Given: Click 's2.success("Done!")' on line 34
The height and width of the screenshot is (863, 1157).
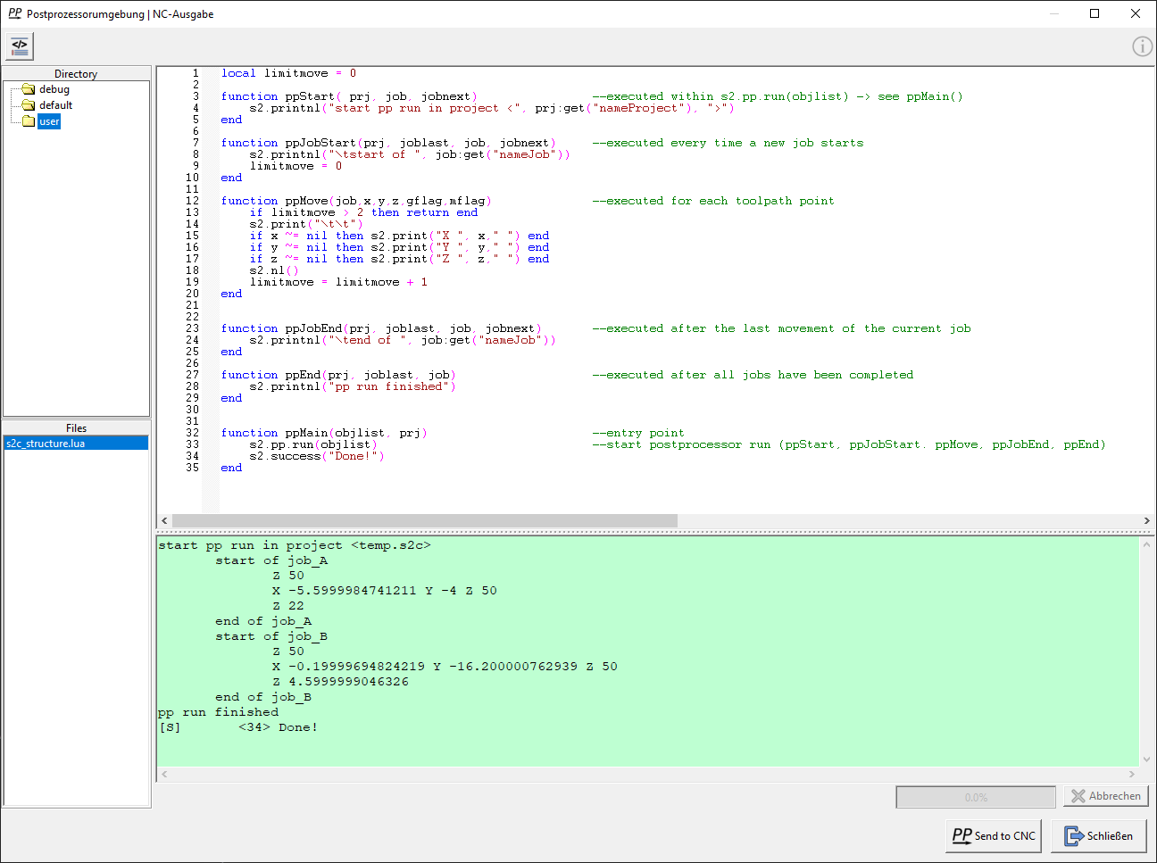Looking at the screenshot, I should (317, 456).
